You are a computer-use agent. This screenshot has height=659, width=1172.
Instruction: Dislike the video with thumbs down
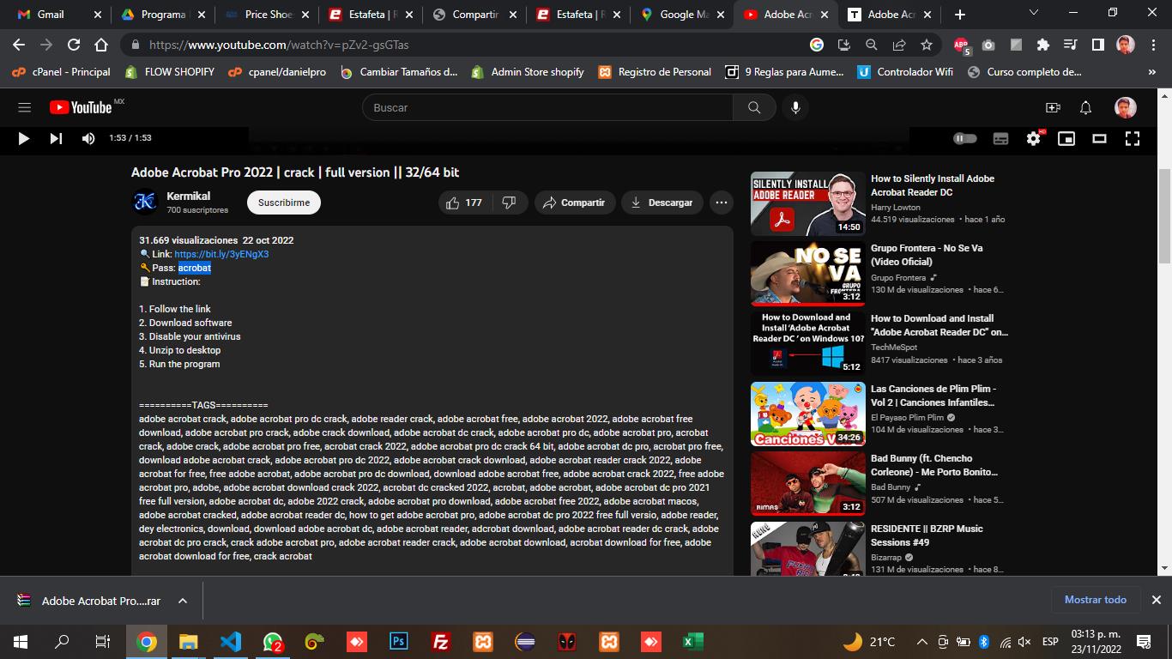pyautogui.click(x=509, y=203)
